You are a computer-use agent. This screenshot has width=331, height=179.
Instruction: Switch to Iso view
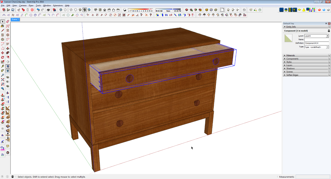pyautogui.click(x=96, y=10)
